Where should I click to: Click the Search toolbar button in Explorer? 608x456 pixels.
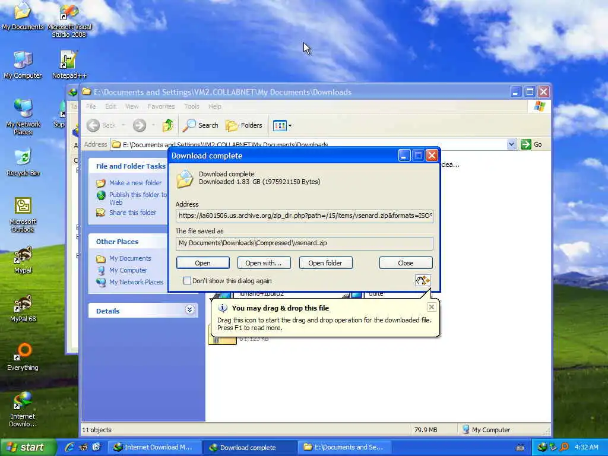201,125
